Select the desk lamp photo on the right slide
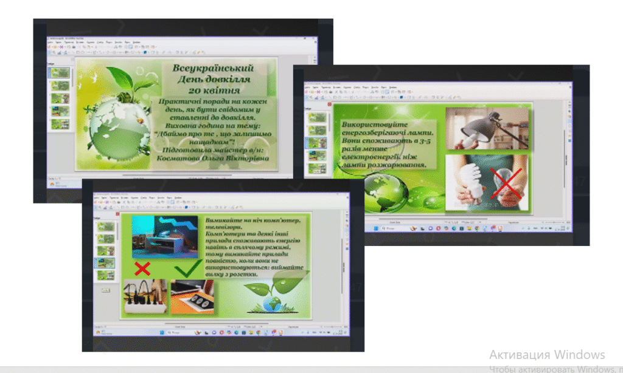Viewport: 623px width, 373px height. 487,128
